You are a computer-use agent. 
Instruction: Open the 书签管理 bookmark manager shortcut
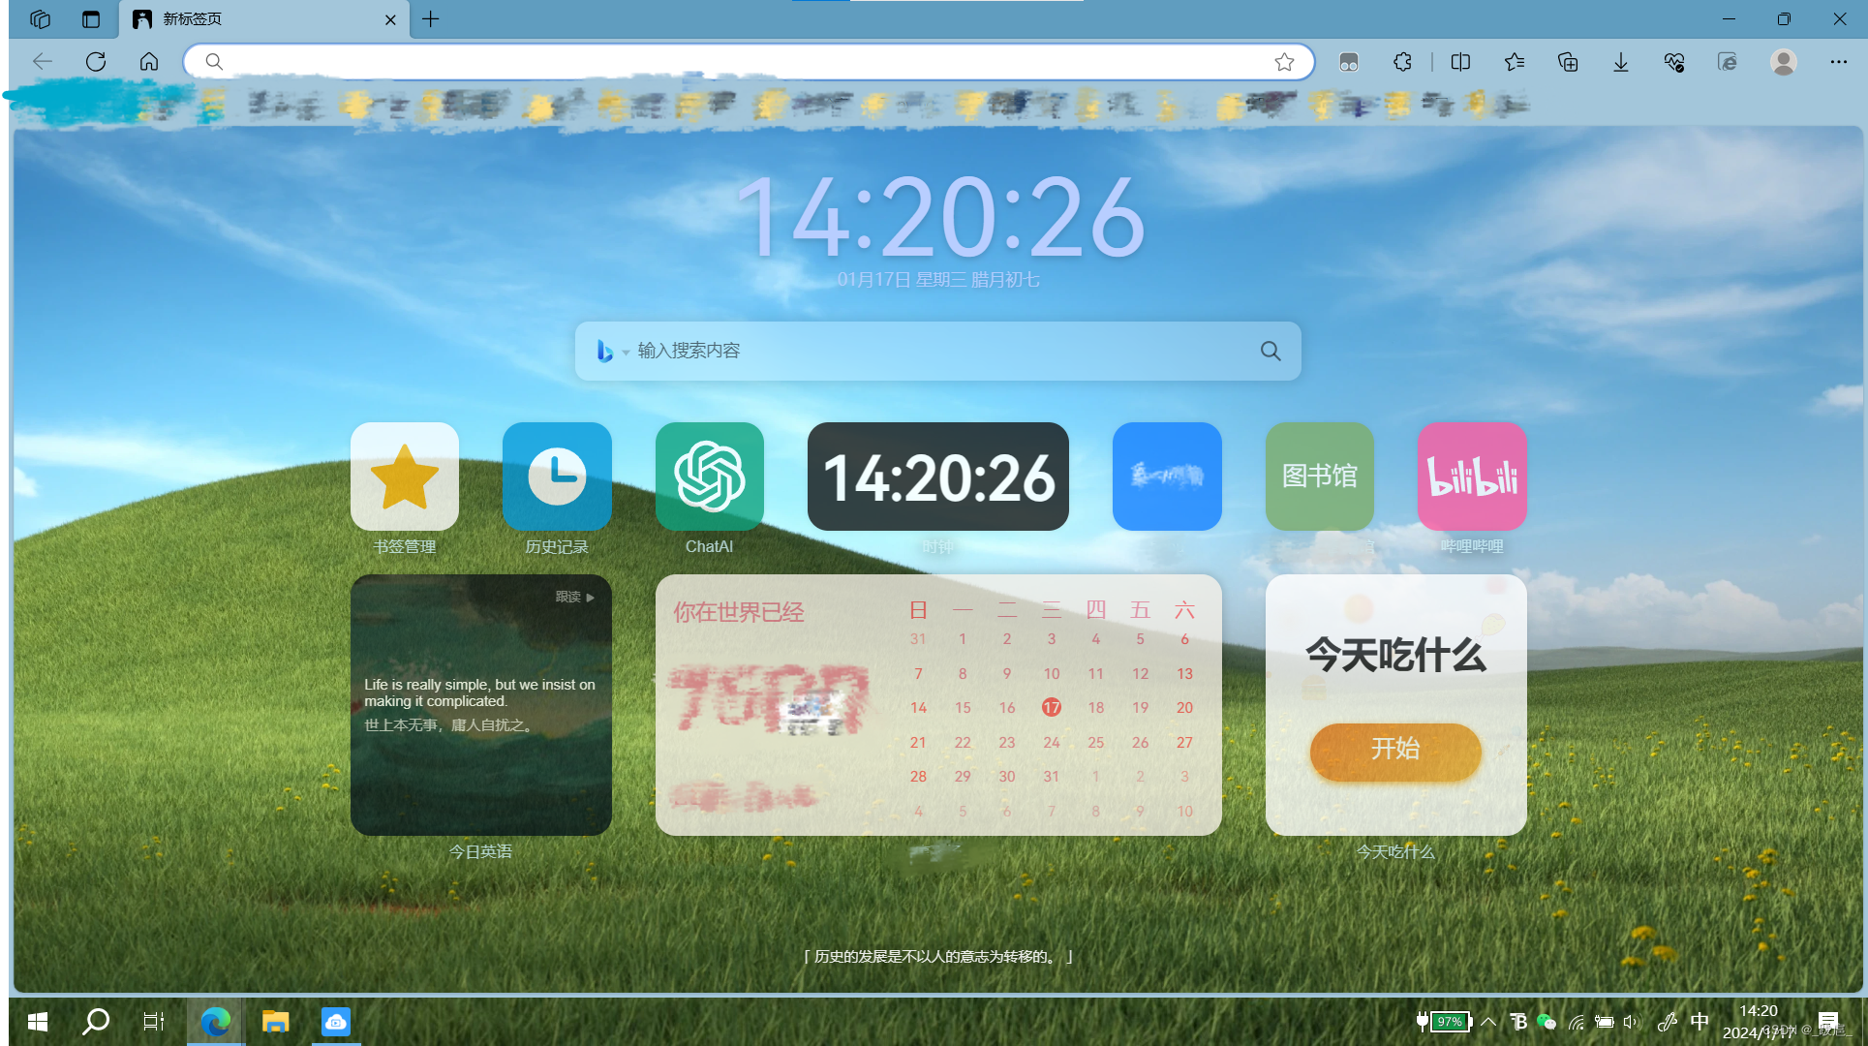(404, 476)
